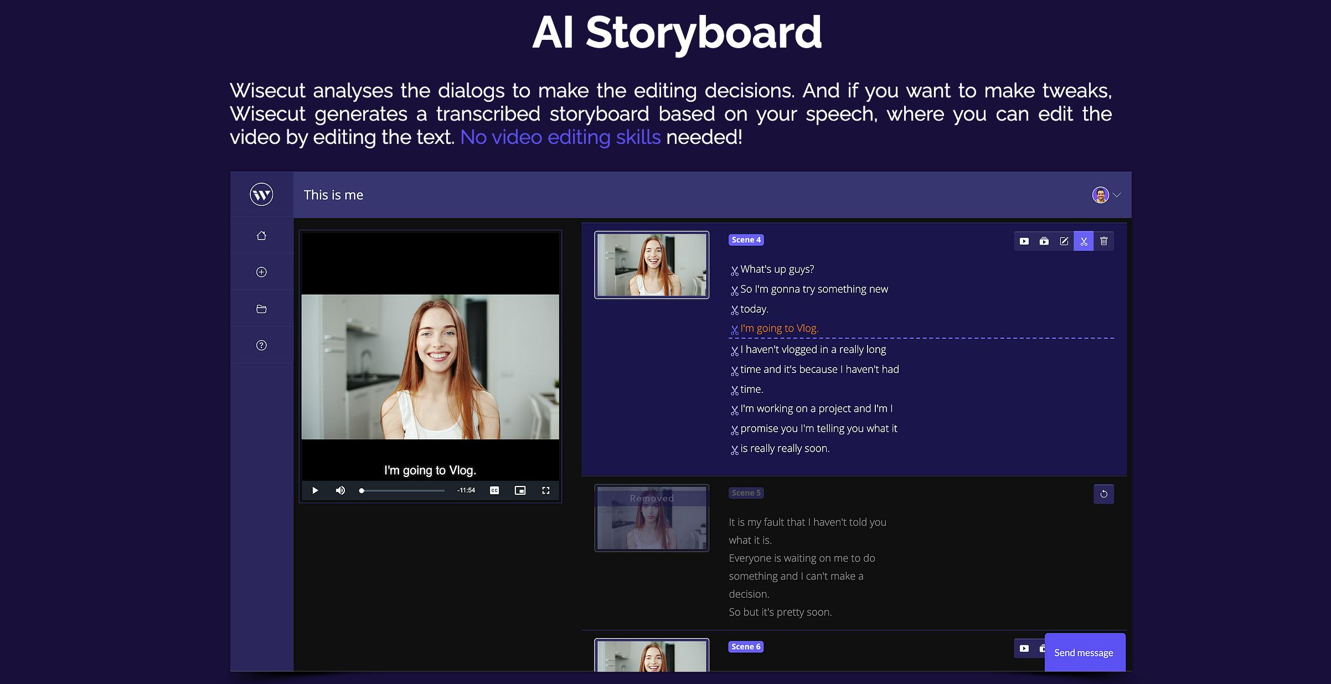
Task: Click the removed Scene 5 thumbnail
Action: coord(652,518)
